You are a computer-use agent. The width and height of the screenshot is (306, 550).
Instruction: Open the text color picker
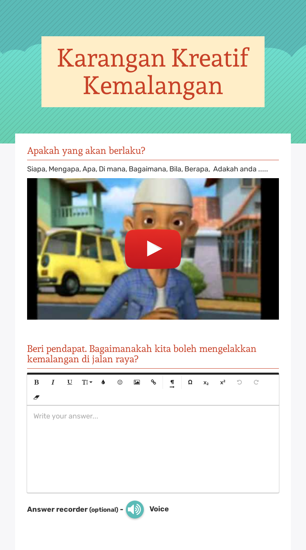click(x=103, y=382)
